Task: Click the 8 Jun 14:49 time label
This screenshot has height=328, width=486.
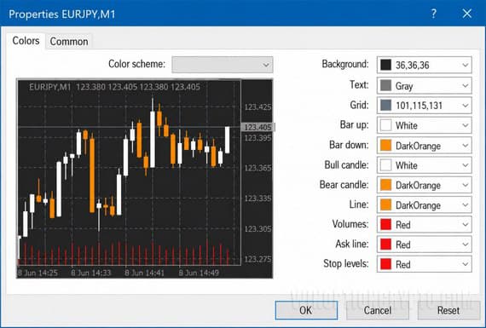Action: [x=199, y=273]
